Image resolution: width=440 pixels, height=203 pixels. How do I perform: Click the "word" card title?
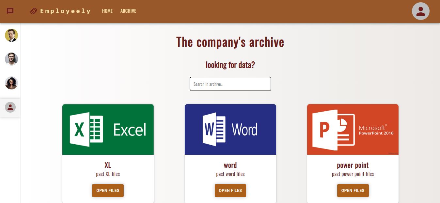click(x=230, y=165)
